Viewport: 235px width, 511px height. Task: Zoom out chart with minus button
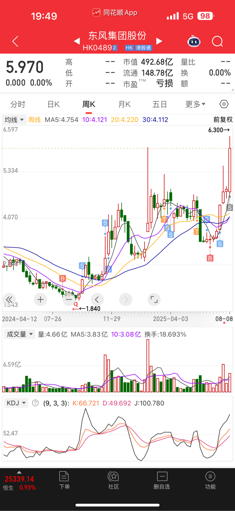69,300
